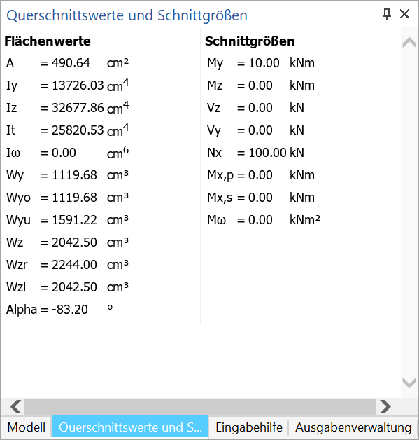Pin the Querschnittswerte panel with pushpin icon

(387, 14)
